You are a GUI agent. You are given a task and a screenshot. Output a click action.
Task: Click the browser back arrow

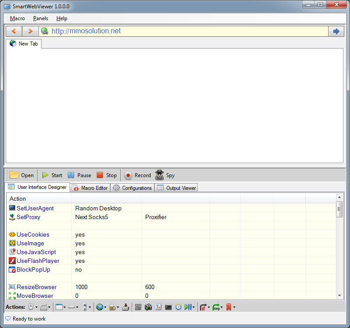[14, 31]
